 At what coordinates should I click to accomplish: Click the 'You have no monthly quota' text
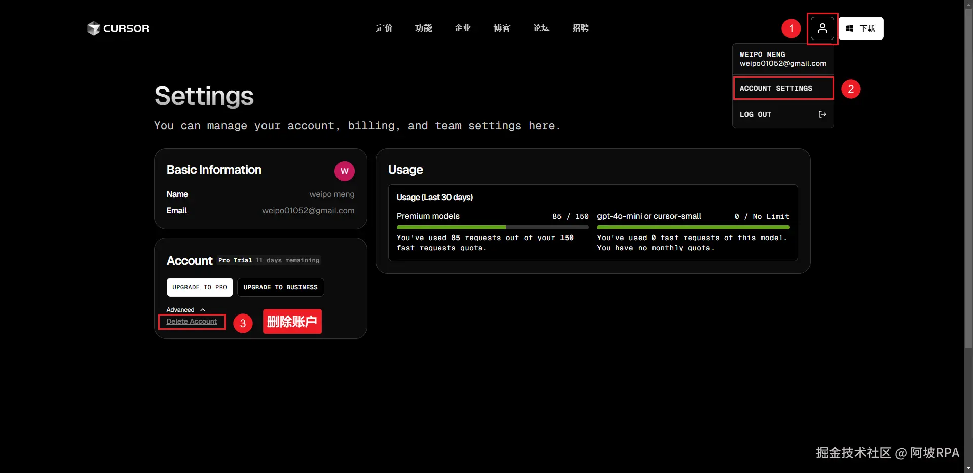click(656, 248)
